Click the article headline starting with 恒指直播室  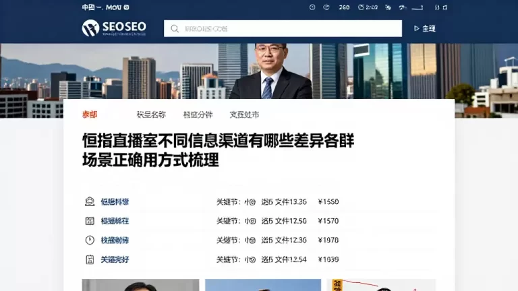[x=218, y=150]
